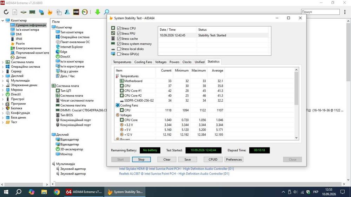Switch to the Clocks tab

point(187,62)
